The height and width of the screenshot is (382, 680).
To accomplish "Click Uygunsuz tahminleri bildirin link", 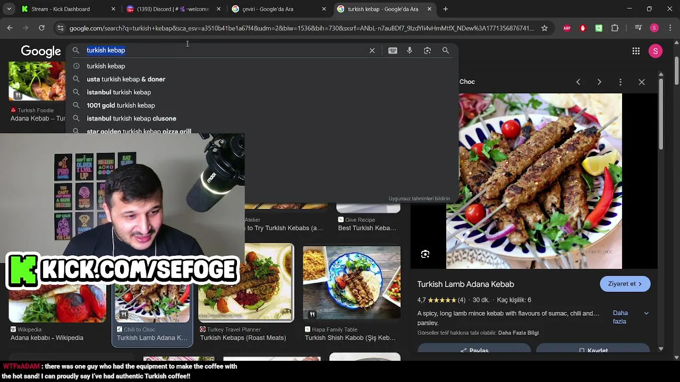I will point(419,198).
